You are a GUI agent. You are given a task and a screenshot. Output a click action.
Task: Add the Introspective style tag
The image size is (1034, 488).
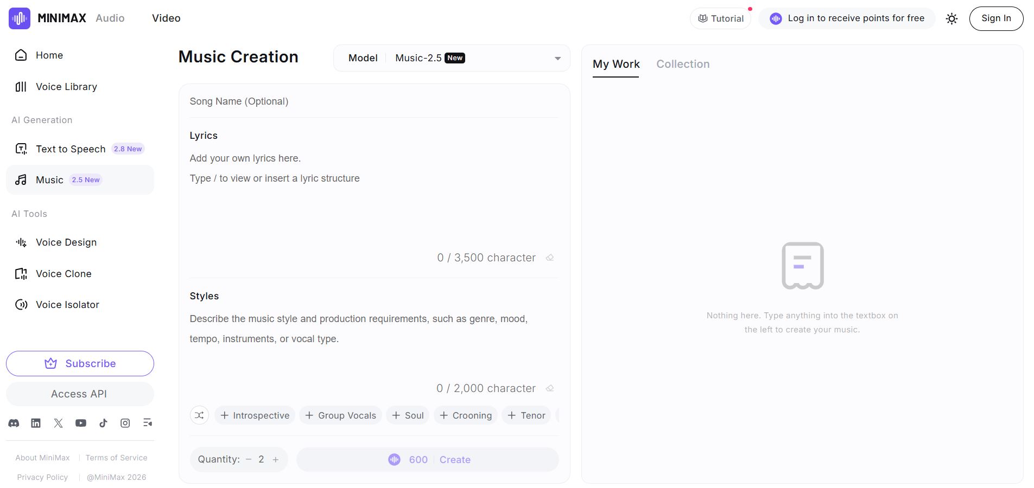pyautogui.click(x=255, y=415)
